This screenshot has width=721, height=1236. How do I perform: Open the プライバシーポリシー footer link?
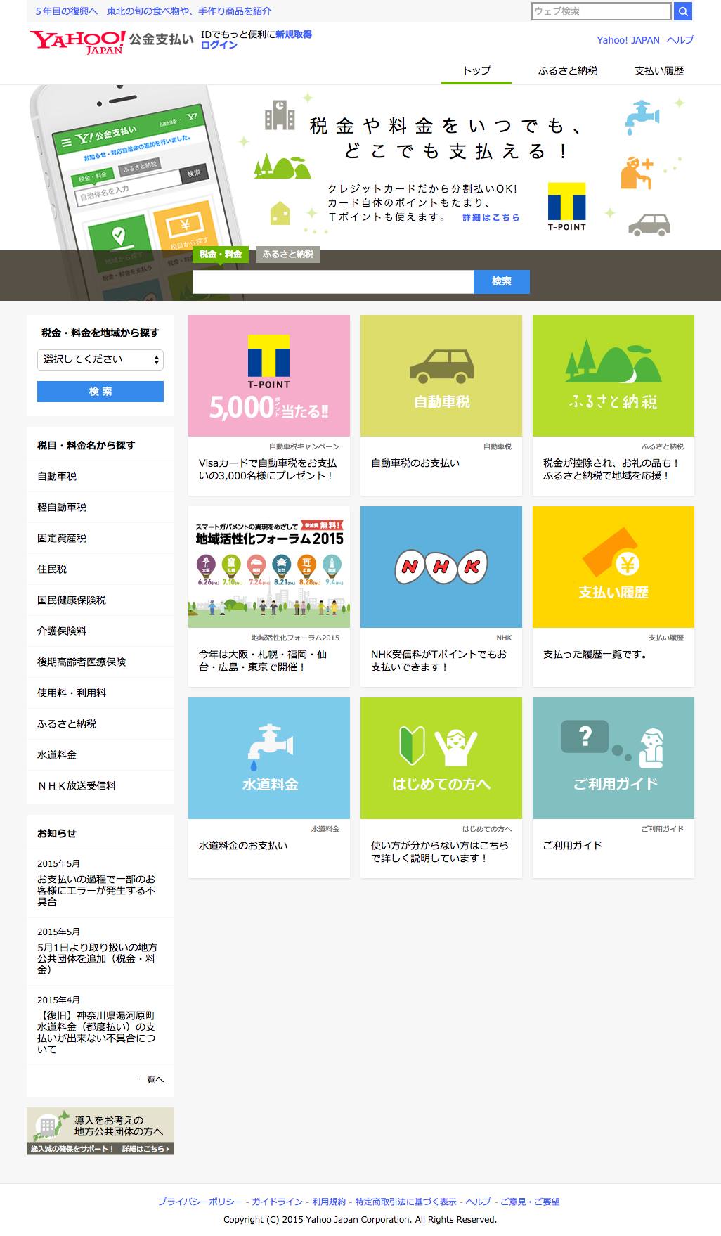point(200,1202)
